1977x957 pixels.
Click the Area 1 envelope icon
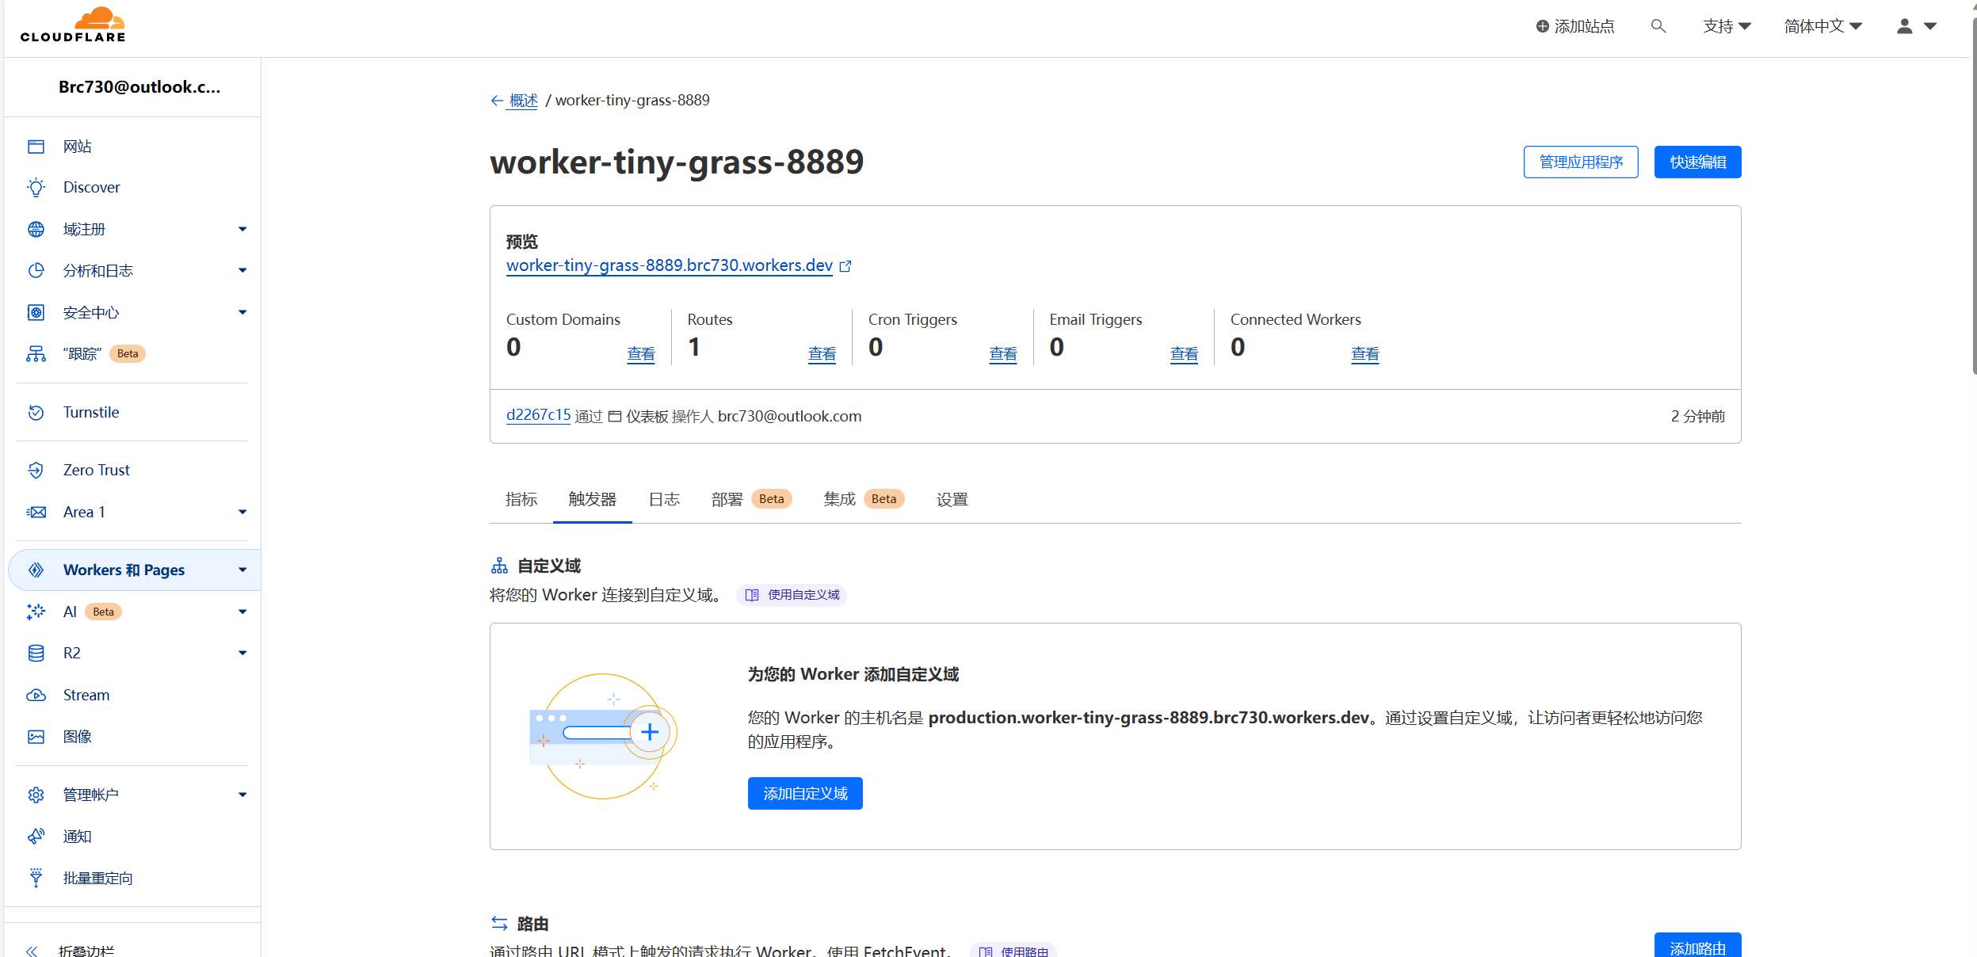coord(36,512)
